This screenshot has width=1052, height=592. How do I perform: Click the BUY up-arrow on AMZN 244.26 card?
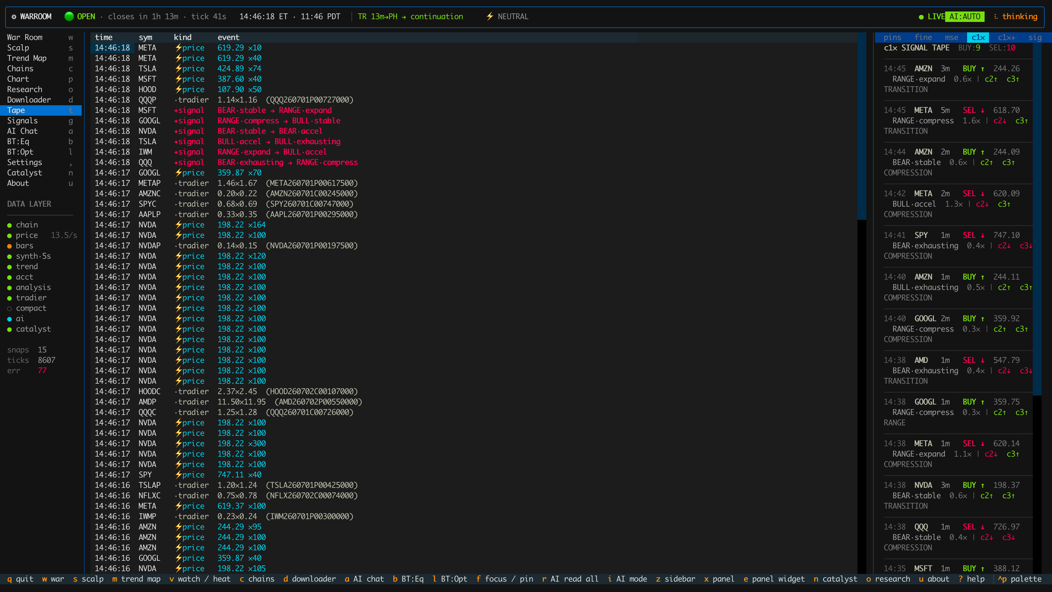[x=983, y=69]
